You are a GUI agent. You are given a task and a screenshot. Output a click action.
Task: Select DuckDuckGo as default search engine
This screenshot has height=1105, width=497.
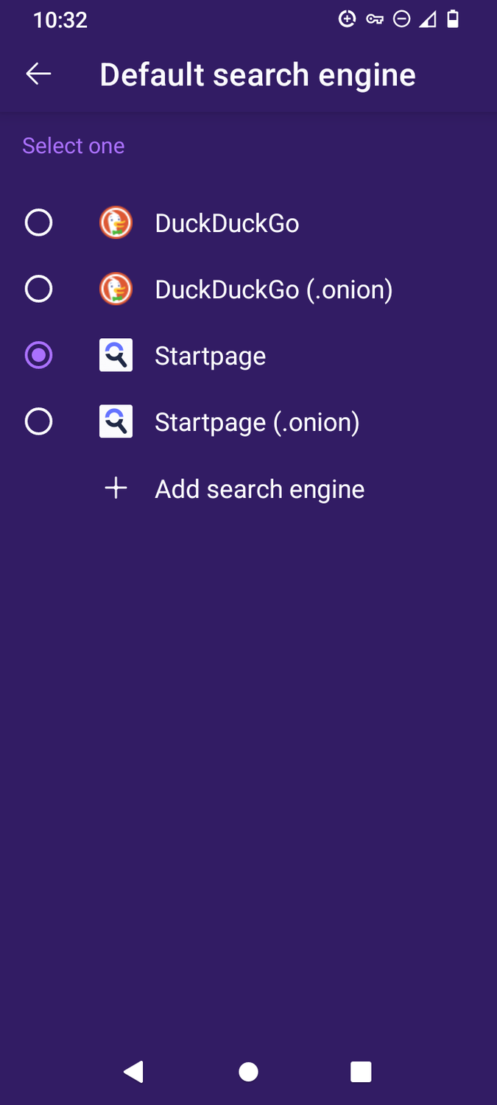38,222
